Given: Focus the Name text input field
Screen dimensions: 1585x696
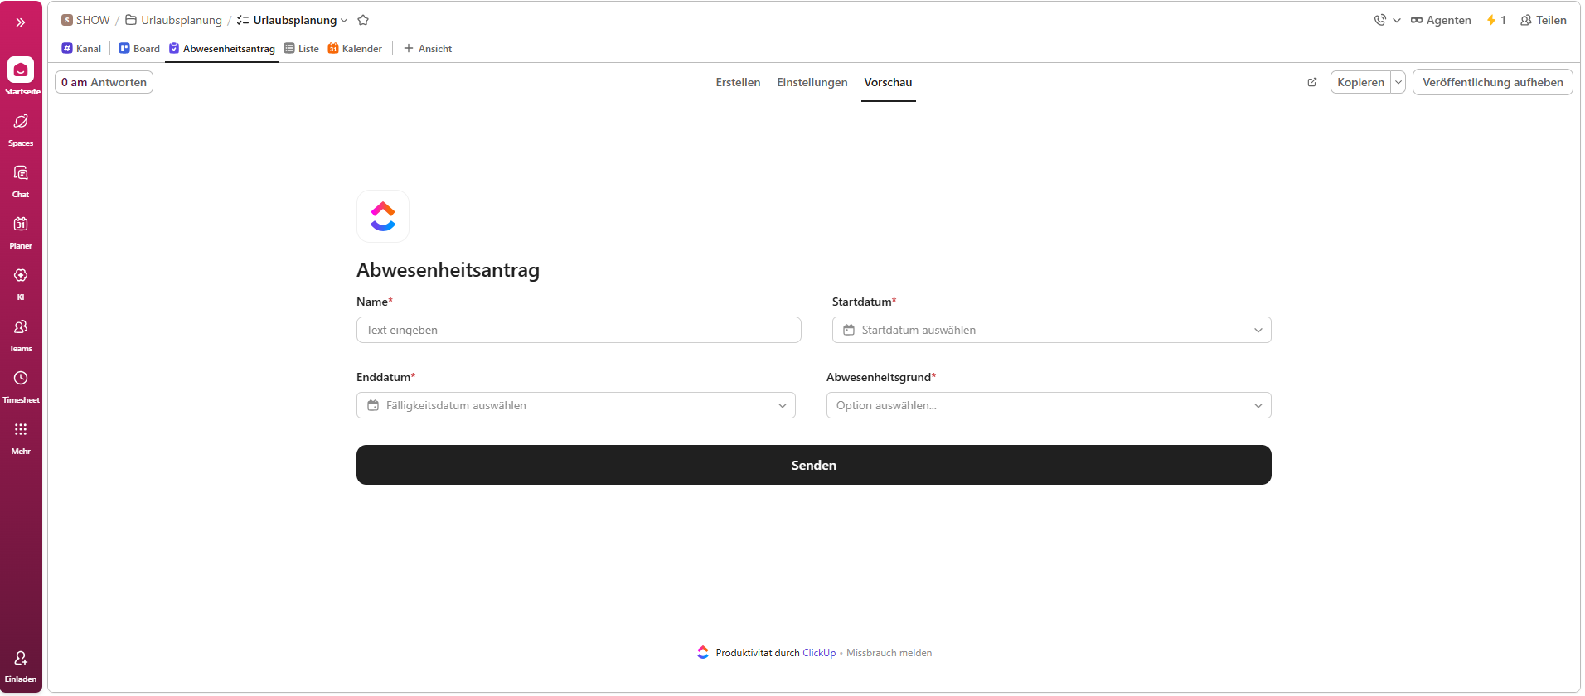Looking at the screenshot, I should (x=579, y=330).
